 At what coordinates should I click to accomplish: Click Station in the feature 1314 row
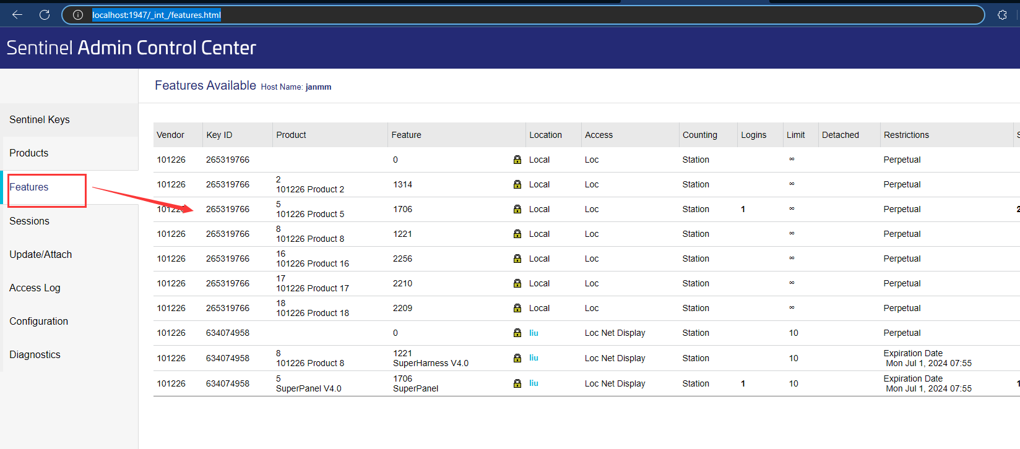pos(696,184)
